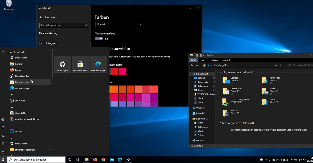Screen dimensions: 313x163
Task: Open the Dunkel color mode dropdown
Action: tap(119, 24)
